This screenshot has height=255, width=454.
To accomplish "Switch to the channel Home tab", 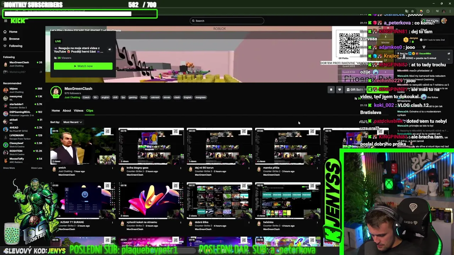I will (56, 110).
